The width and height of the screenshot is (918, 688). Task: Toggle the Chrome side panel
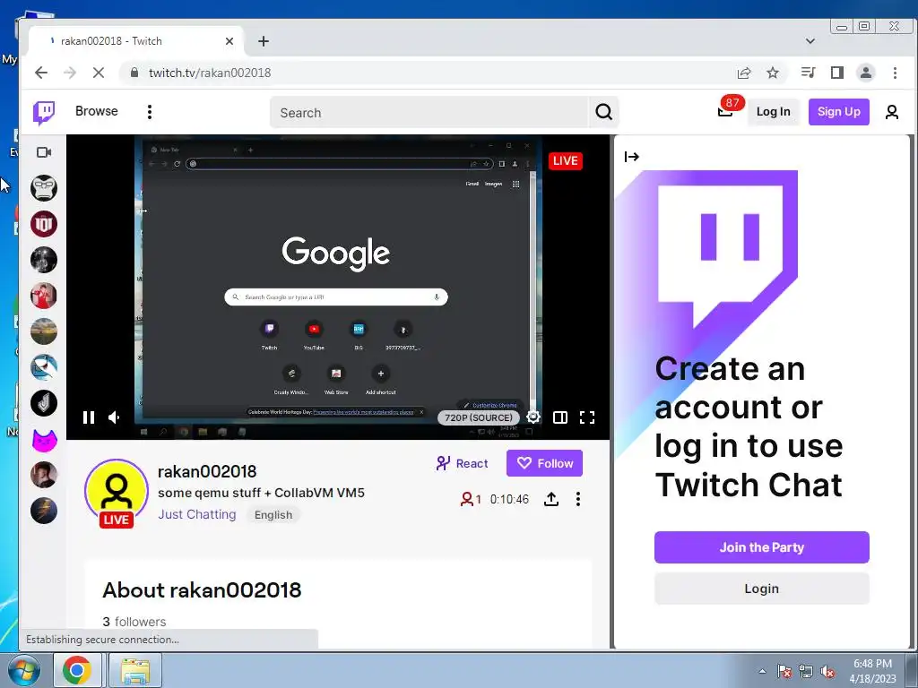(837, 73)
